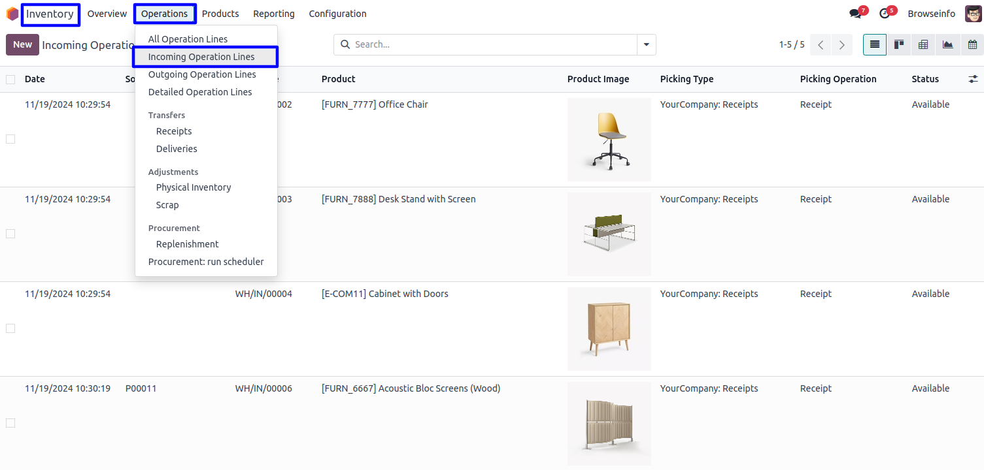Sort by the Picking Operation column header
Screen dimensions: 984x470
point(838,79)
